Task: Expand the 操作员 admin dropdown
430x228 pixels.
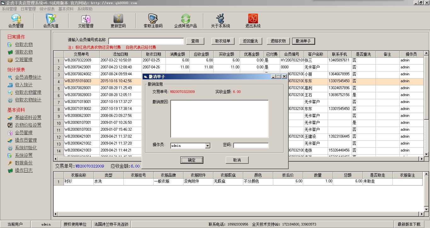Action: pyautogui.click(x=207, y=146)
